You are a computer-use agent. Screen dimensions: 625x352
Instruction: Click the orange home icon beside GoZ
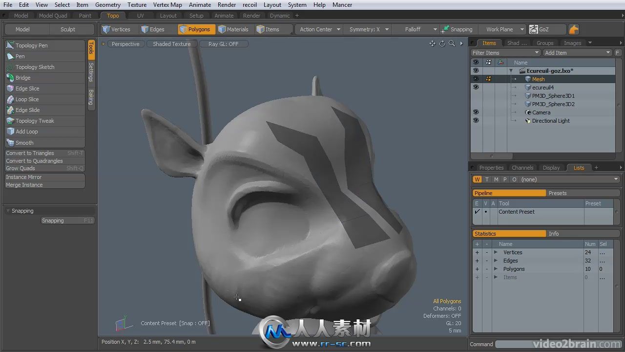(574, 29)
